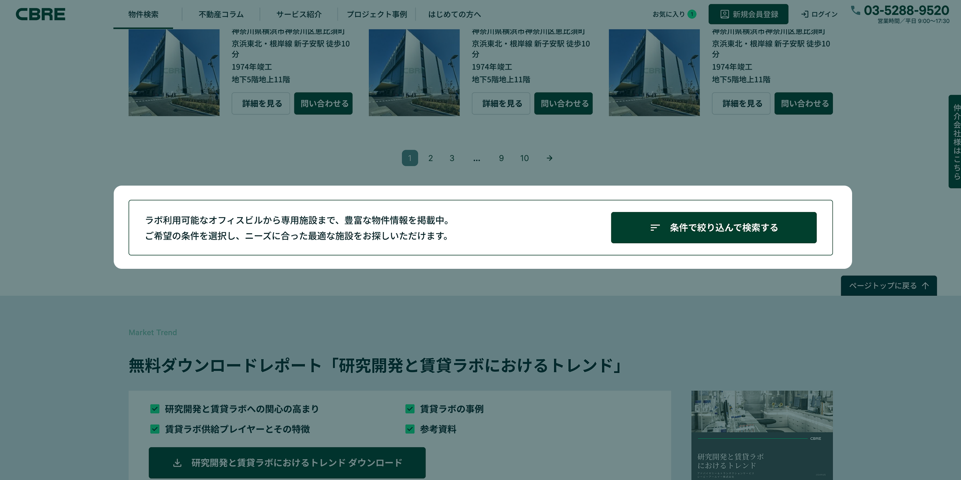Open the サービス紹介 menu
Image resolution: width=961 pixels, height=480 pixels.
click(x=299, y=14)
